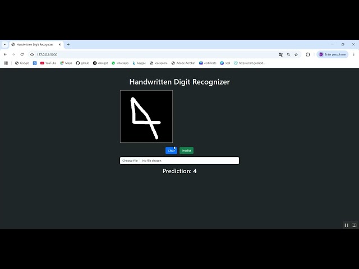Click the blue S bookmark icon after Google
The height and width of the screenshot is (269, 359).
(35, 63)
